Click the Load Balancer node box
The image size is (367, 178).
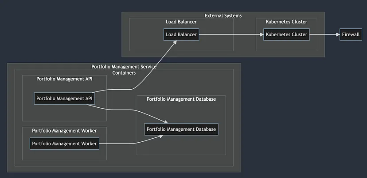pos(181,34)
